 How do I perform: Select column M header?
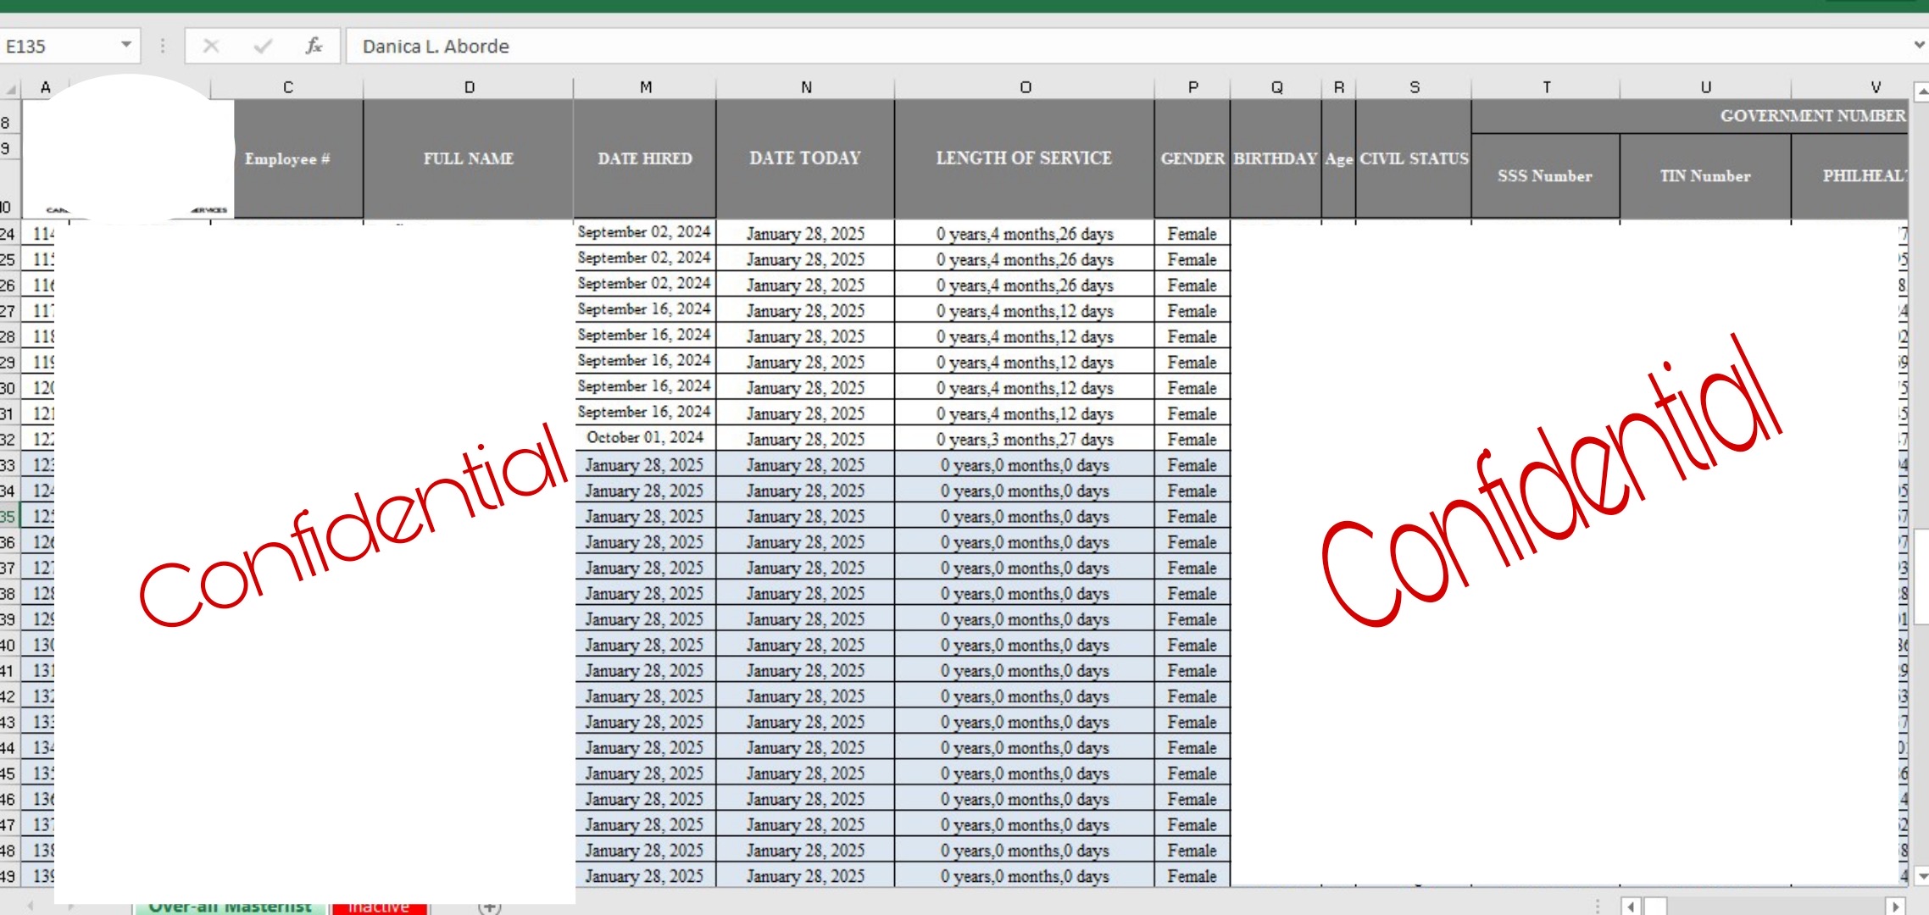645,87
